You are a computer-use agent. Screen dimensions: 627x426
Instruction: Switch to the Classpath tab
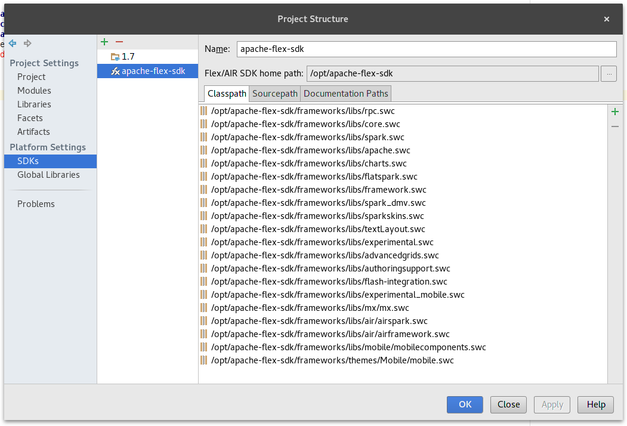click(x=227, y=94)
